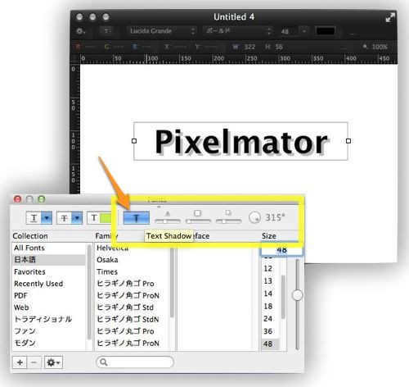Click the shadow angle dial showing 315°

254,217
